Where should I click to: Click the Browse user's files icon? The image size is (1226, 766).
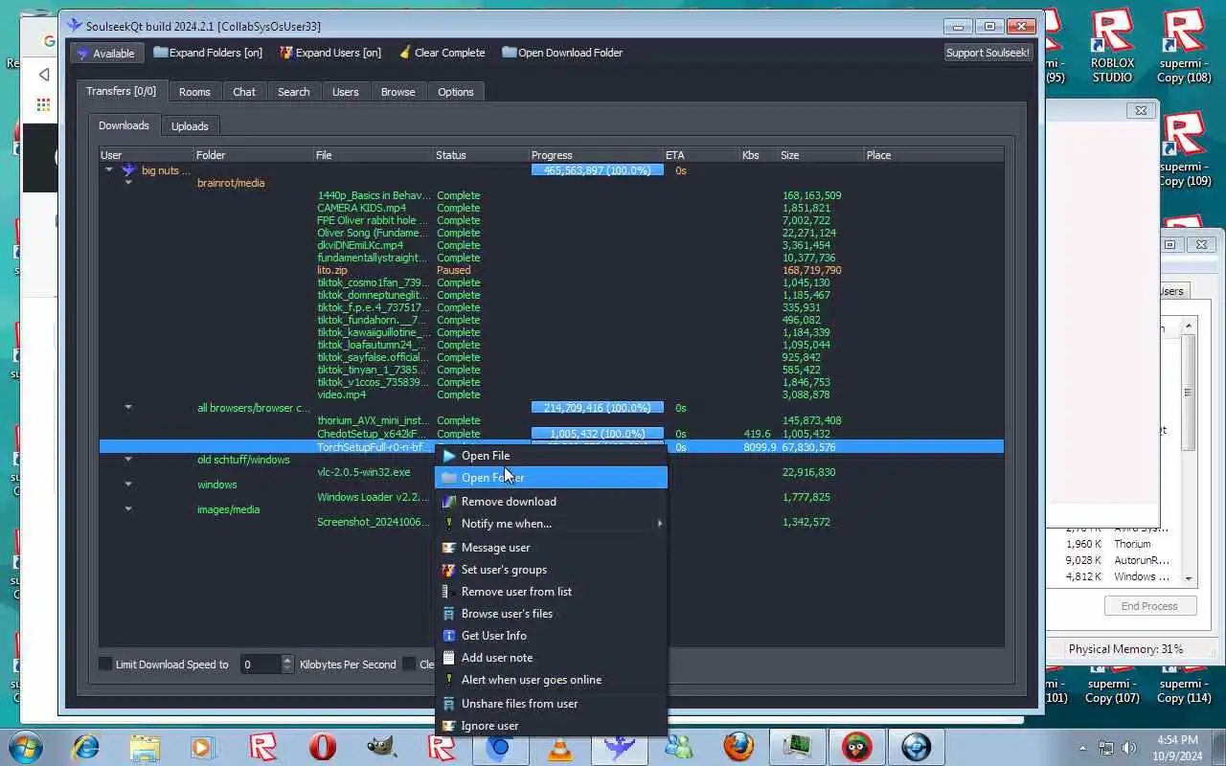[x=448, y=614]
